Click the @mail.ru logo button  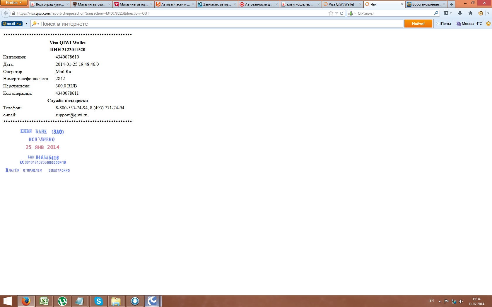click(12, 24)
